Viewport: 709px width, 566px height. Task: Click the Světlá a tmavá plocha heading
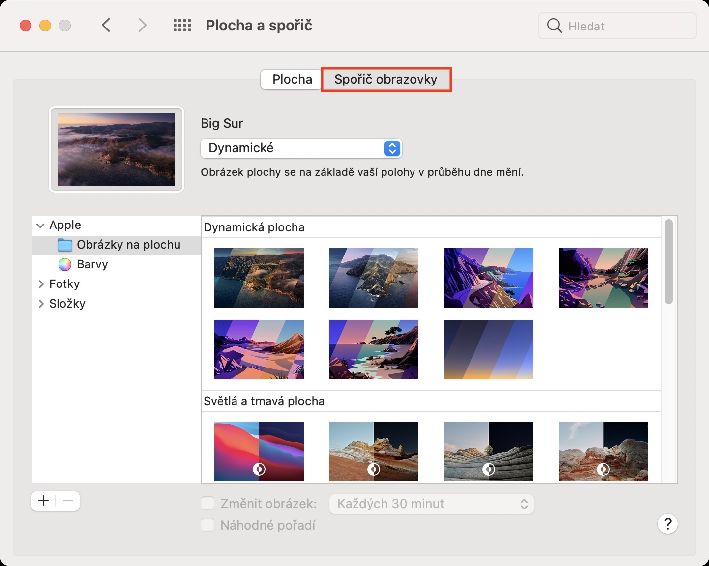coord(264,401)
